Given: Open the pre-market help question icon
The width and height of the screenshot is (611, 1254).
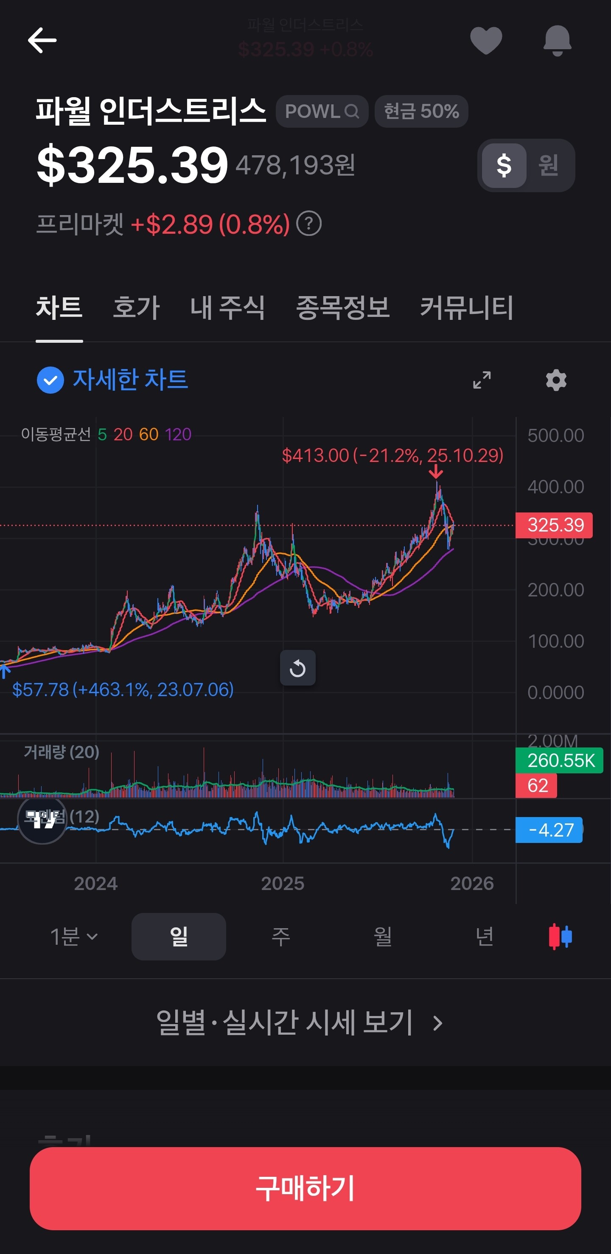Looking at the screenshot, I should 309,224.
